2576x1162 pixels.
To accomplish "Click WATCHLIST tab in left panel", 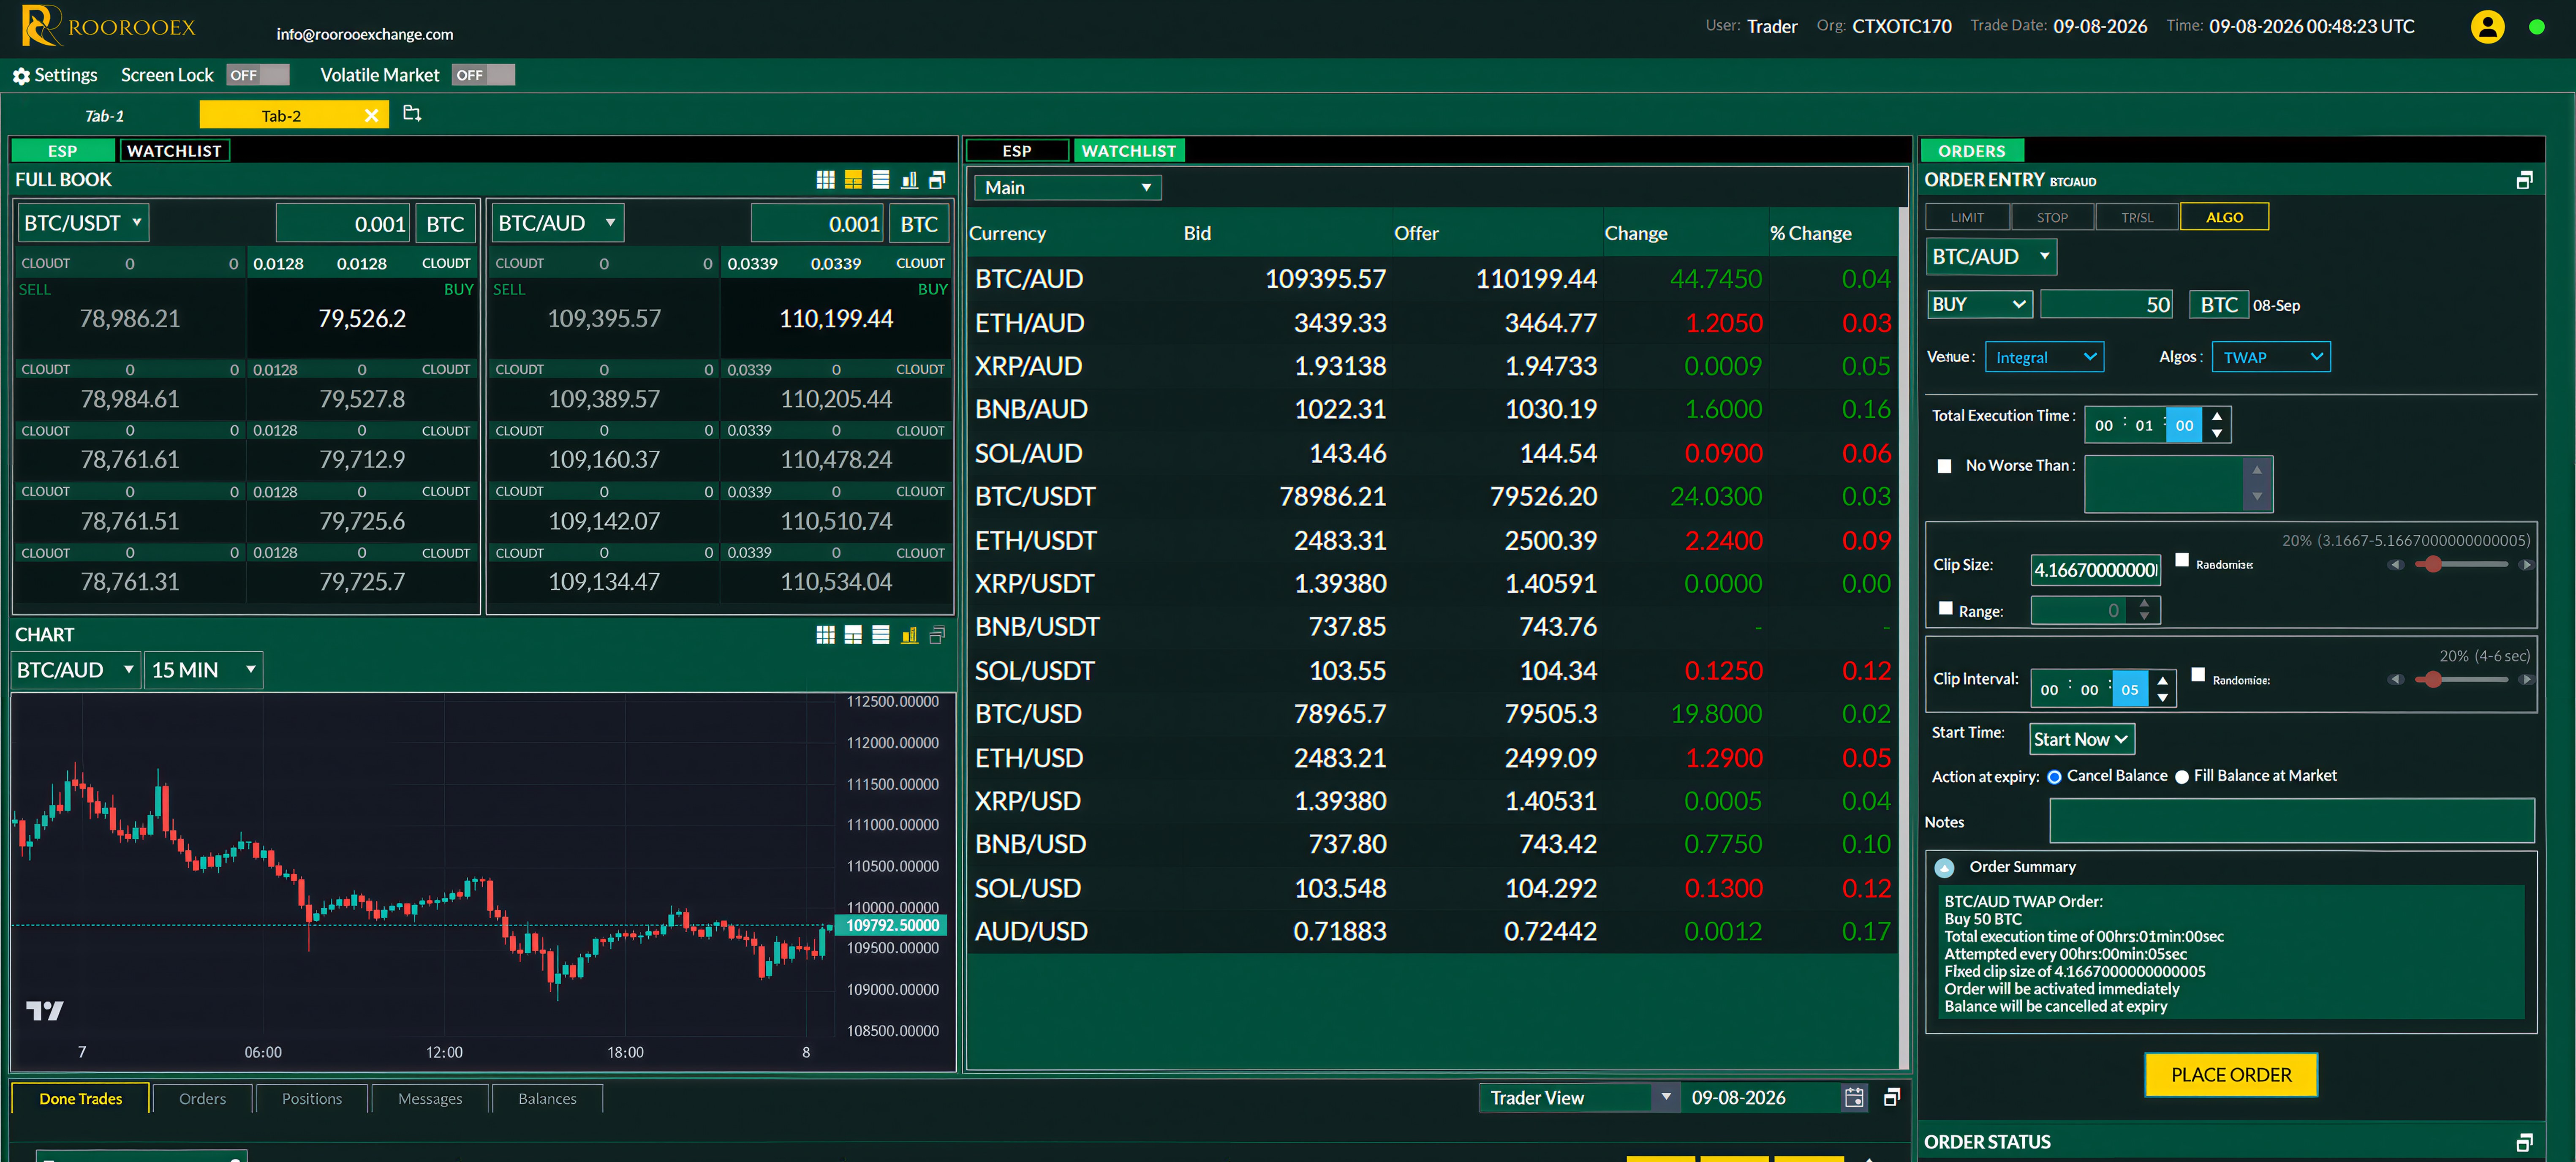I will pos(175,151).
